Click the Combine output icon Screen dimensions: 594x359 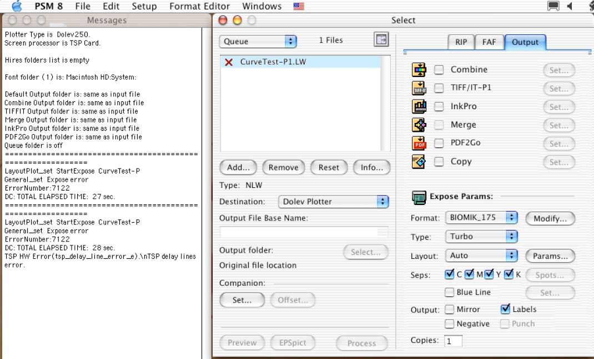[419, 70]
